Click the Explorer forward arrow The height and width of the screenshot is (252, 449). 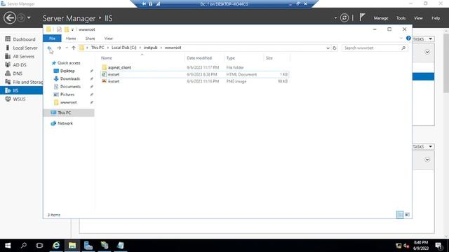[59, 48]
